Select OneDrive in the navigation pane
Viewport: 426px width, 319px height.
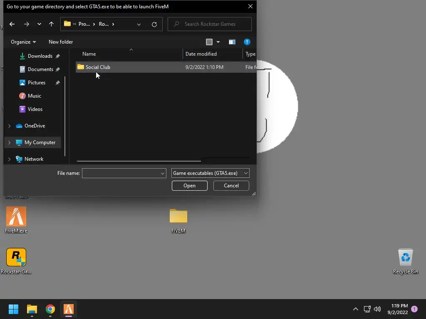35,125
